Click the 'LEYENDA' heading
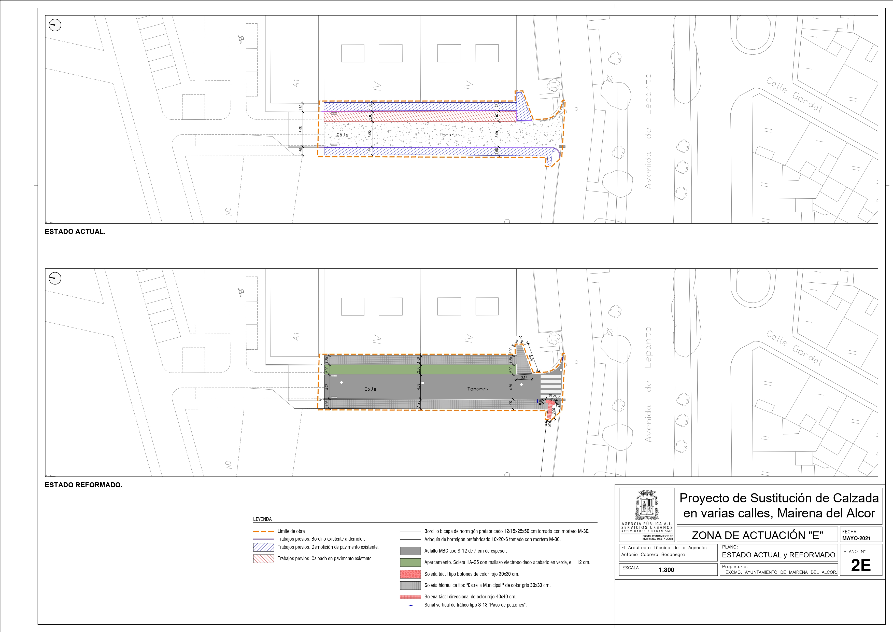The height and width of the screenshot is (632, 893). coord(262,519)
